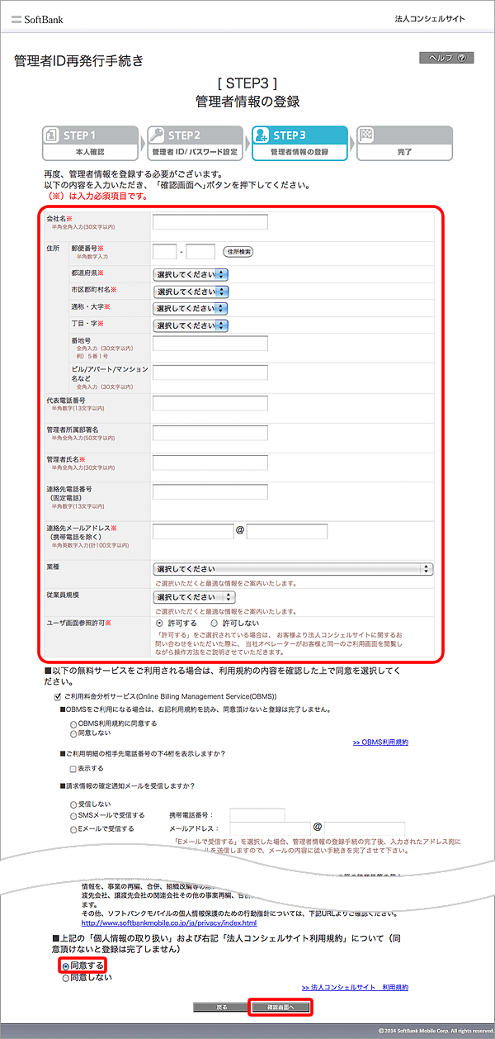Select SMSメールで受信する radio

tap(73, 815)
